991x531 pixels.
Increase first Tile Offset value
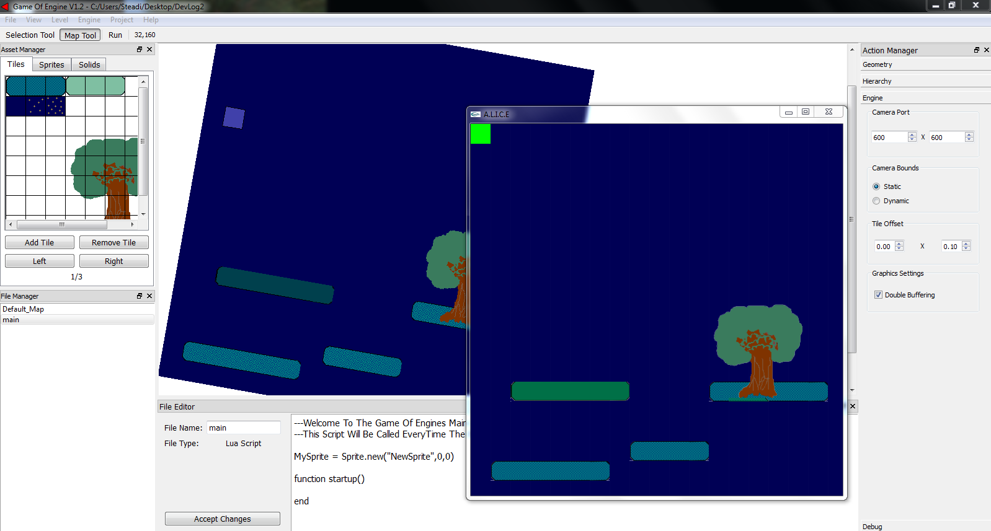click(x=900, y=244)
